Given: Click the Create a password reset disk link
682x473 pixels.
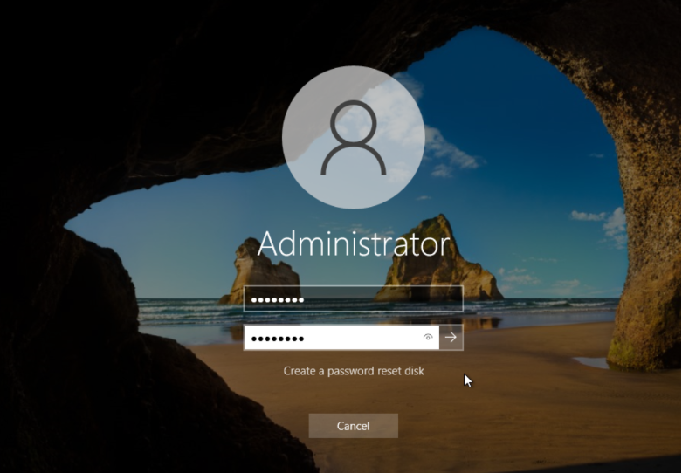Looking at the screenshot, I should tap(353, 371).
